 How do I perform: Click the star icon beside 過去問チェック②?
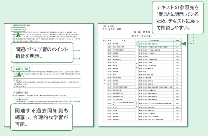pyautogui.click(x=14, y=69)
